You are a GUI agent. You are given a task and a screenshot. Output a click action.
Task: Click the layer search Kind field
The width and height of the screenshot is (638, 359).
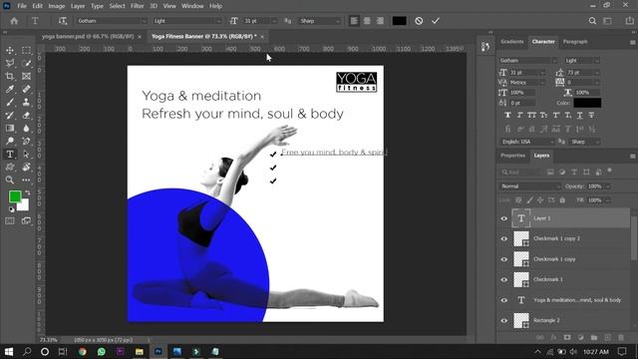point(521,173)
